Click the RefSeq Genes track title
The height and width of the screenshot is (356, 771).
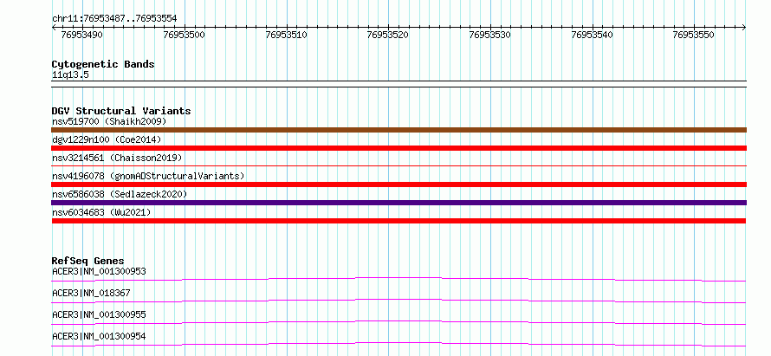click(x=87, y=261)
